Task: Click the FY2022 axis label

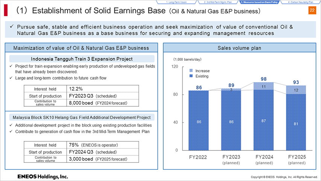Action: (x=198, y=157)
